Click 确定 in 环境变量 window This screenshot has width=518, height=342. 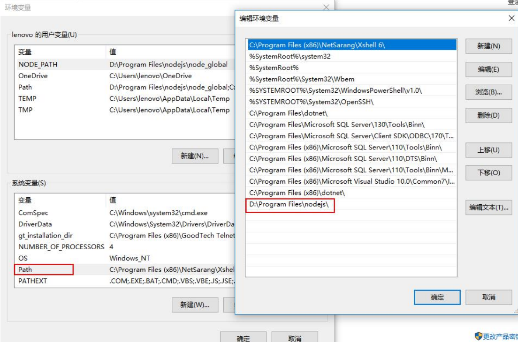coord(243,337)
